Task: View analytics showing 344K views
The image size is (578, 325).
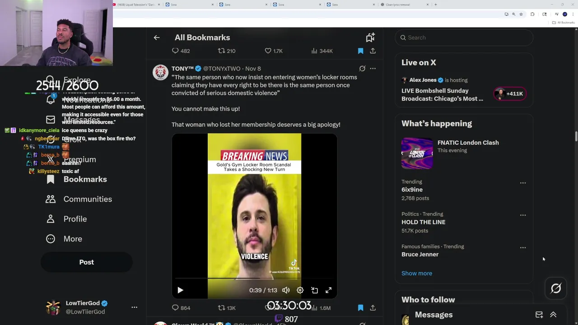Action: pos(322,51)
